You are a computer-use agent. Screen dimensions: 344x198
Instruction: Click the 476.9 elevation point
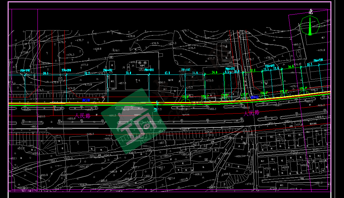(320, 50)
